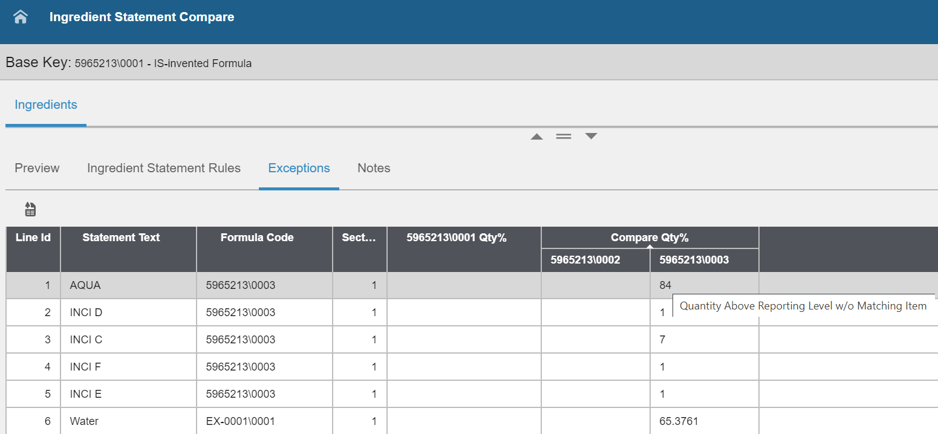Viewport: 938px width, 434px height.
Task: Select the Exceptions tab
Action: tap(299, 168)
